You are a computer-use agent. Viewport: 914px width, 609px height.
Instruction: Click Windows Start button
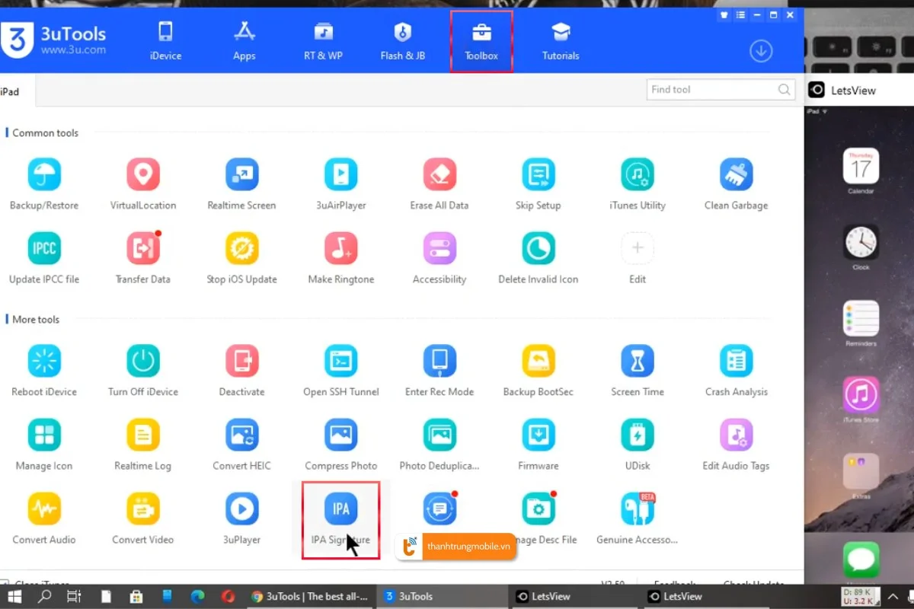point(14,596)
